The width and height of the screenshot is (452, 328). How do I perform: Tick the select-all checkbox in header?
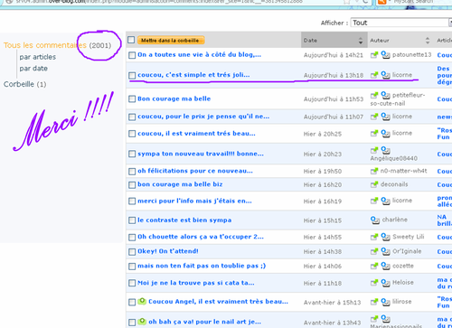131,40
